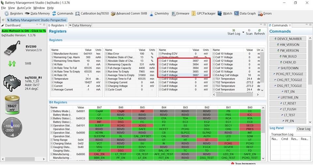Open the Watch tool
Viewport: 313px width, 166px height.
pyautogui.click(x=225, y=14)
